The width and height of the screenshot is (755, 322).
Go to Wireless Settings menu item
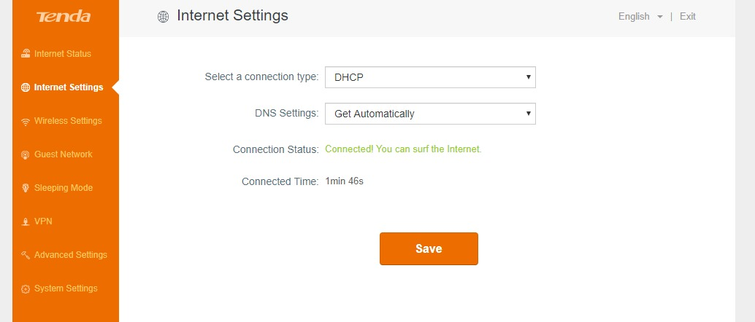(x=68, y=121)
